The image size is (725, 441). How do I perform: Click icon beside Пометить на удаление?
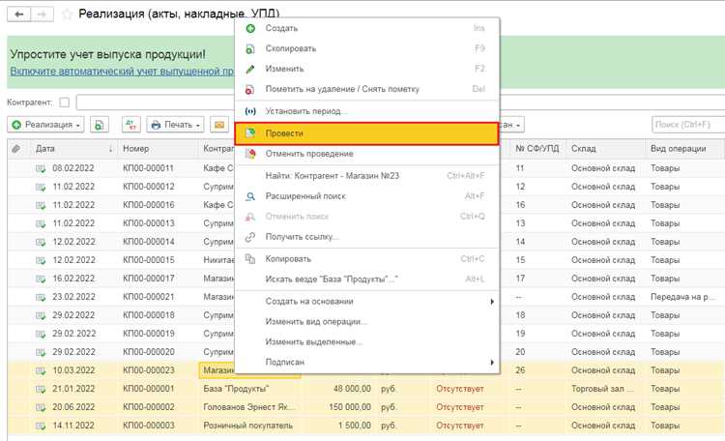tap(250, 89)
